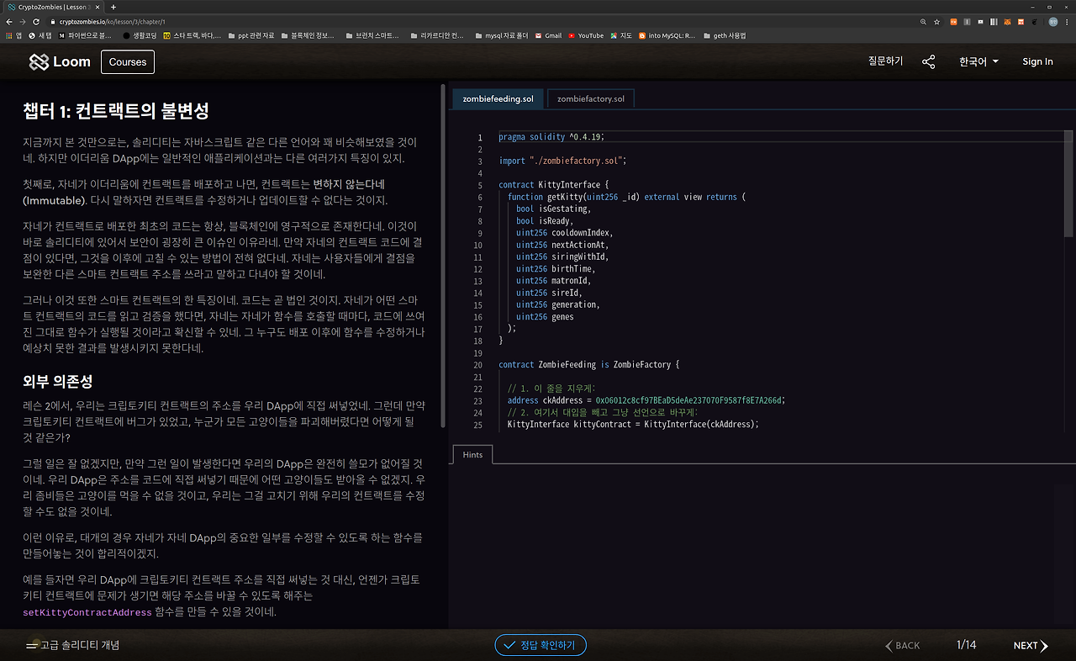
Task: Open the YouTube bookmark
Action: coord(586,35)
